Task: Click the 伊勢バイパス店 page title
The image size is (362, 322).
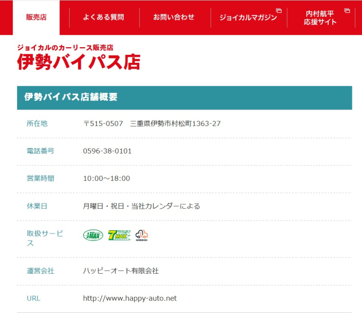Action: click(79, 62)
